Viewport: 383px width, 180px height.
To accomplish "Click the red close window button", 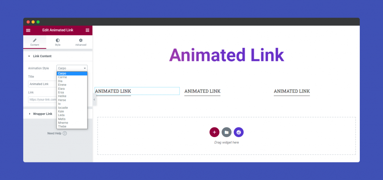I will pos(28,22).
